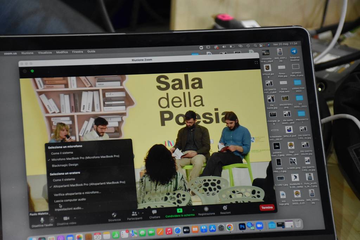360x240 pixels.
Task: Choose Lascia computer audio
Action: [x=70, y=200]
